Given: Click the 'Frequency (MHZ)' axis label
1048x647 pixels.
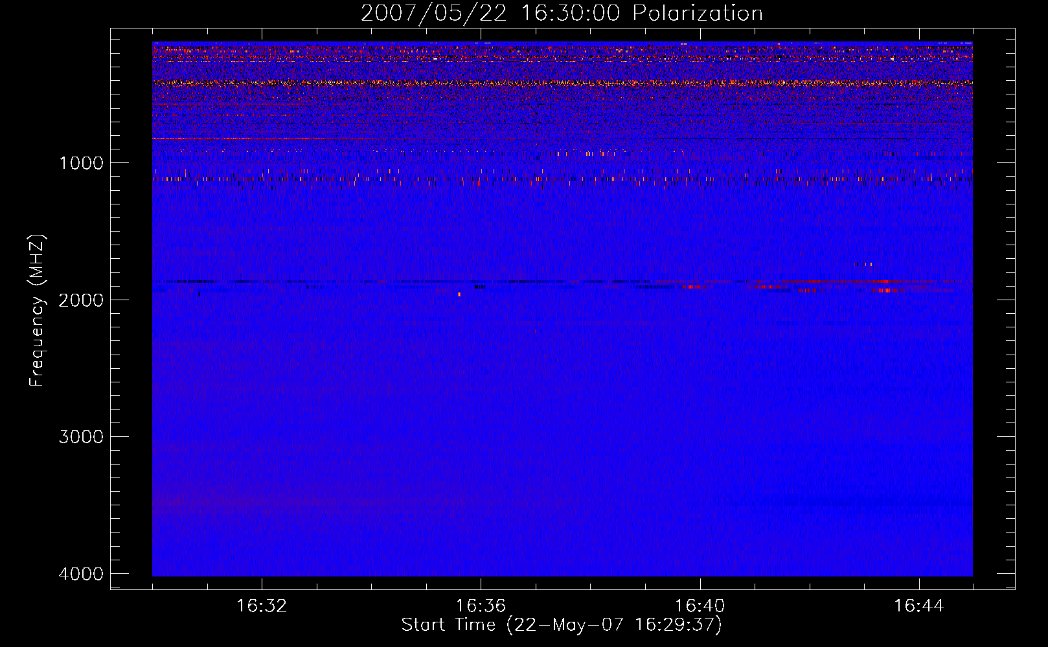Looking at the screenshot, I should tap(38, 310).
